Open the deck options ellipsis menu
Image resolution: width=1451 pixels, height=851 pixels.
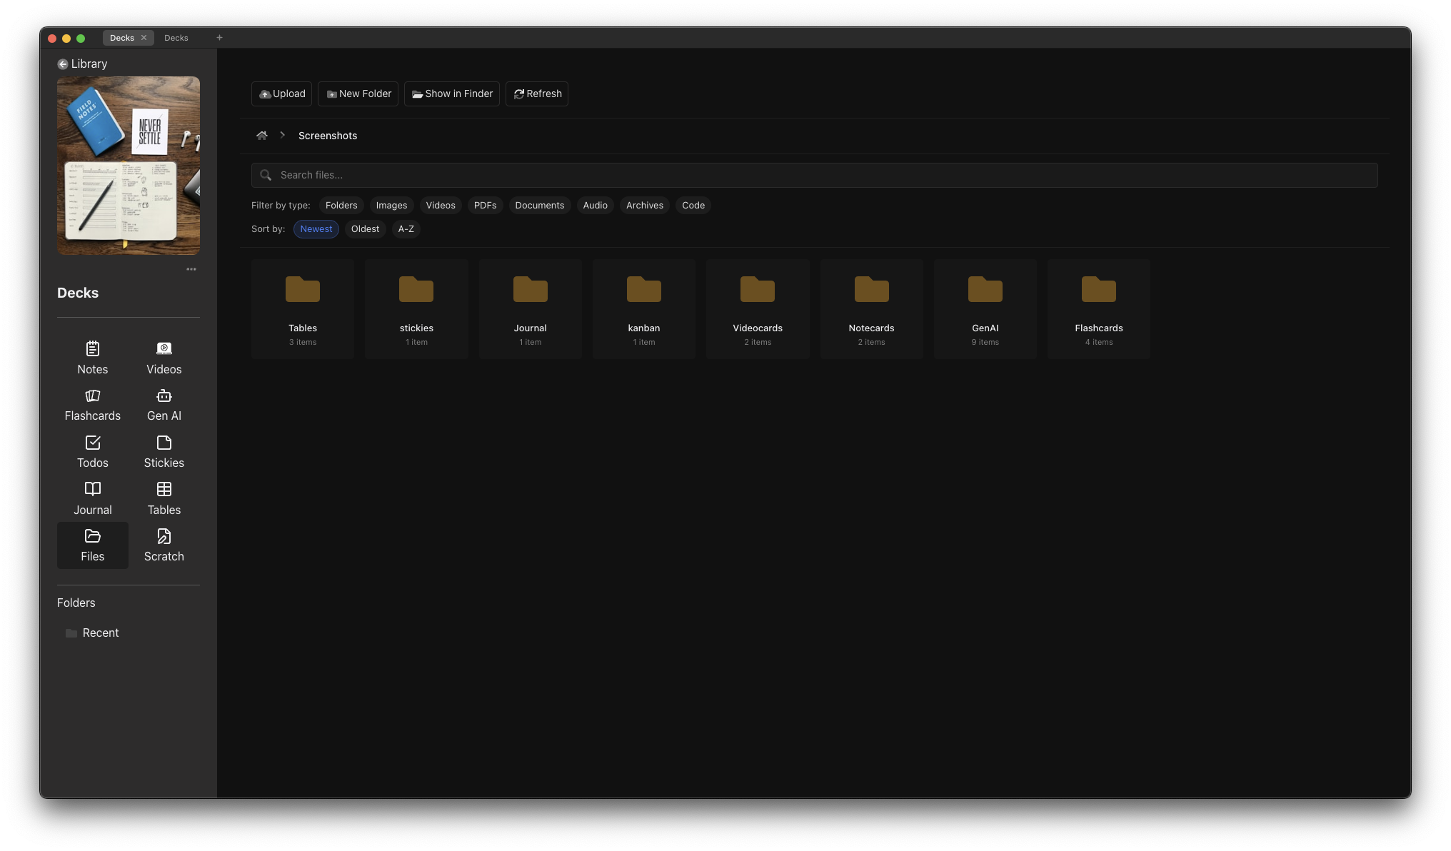point(191,269)
